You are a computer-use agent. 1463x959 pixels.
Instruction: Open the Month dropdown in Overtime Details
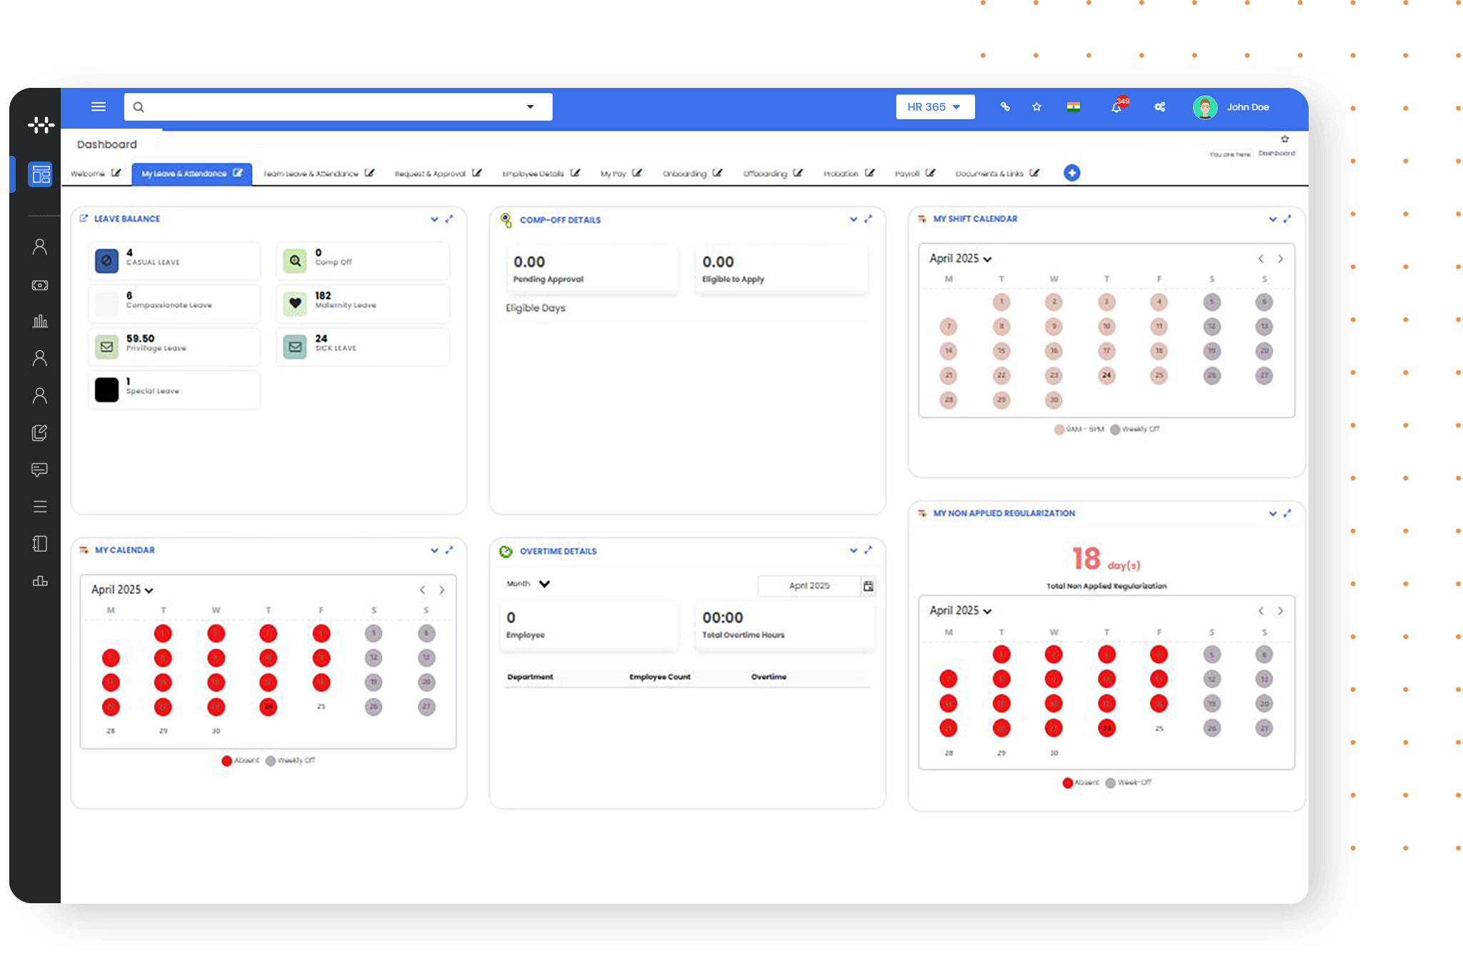(529, 584)
